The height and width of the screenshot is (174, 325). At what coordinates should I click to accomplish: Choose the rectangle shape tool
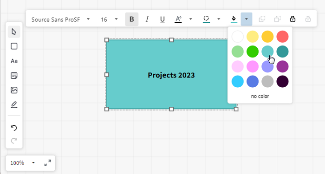coord(14,46)
